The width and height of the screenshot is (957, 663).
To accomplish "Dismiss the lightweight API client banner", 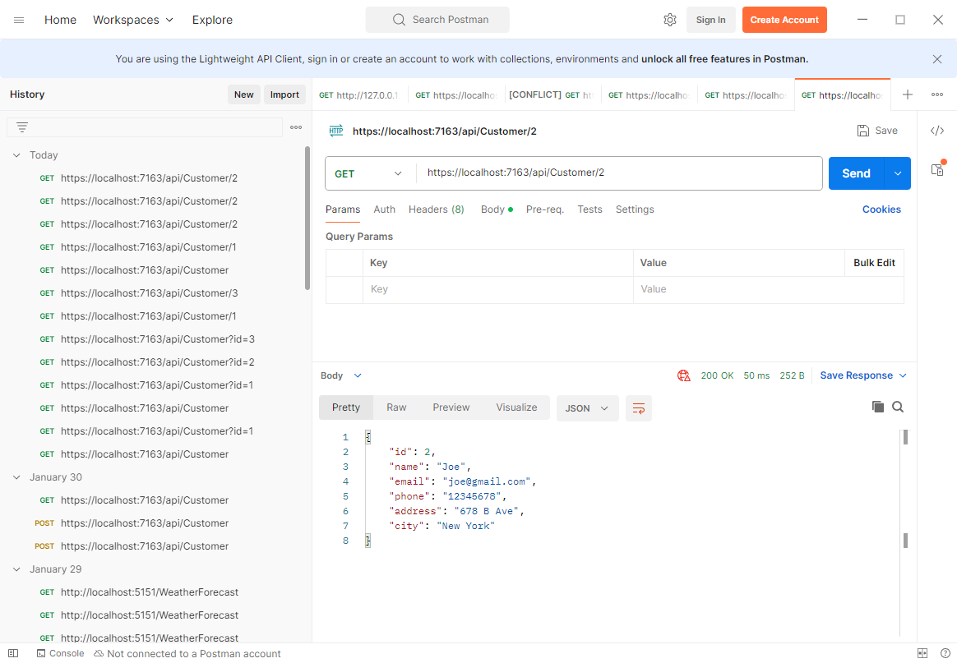I will [937, 59].
